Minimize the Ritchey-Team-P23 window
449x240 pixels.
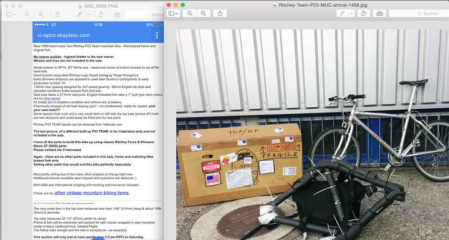(175, 5)
